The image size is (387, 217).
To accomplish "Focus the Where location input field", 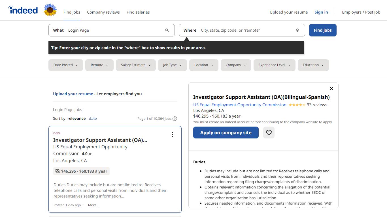I will point(242,30).
